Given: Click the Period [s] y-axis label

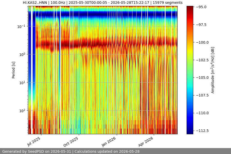Looking at the screenshot, I should tap(13, 70).
